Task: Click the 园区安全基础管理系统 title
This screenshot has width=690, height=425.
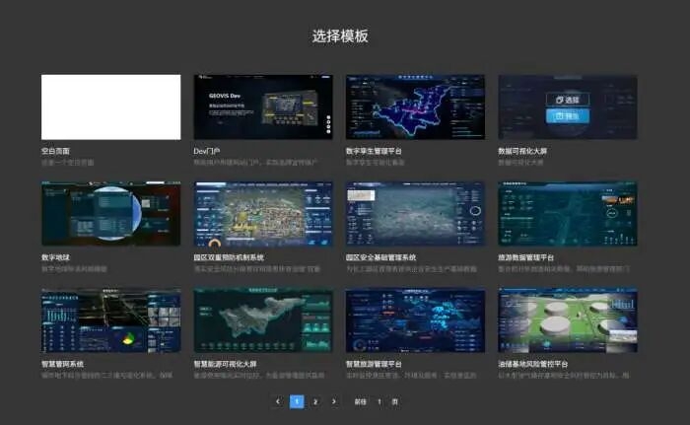Action: pyautogui.click(x=381, y=257)
